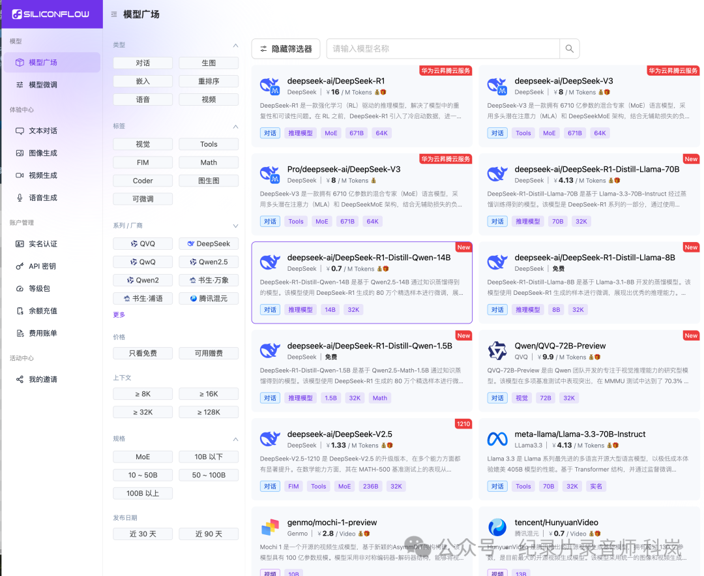
Task: Collapse the 规格 filter section
Action: click(236, 439)
